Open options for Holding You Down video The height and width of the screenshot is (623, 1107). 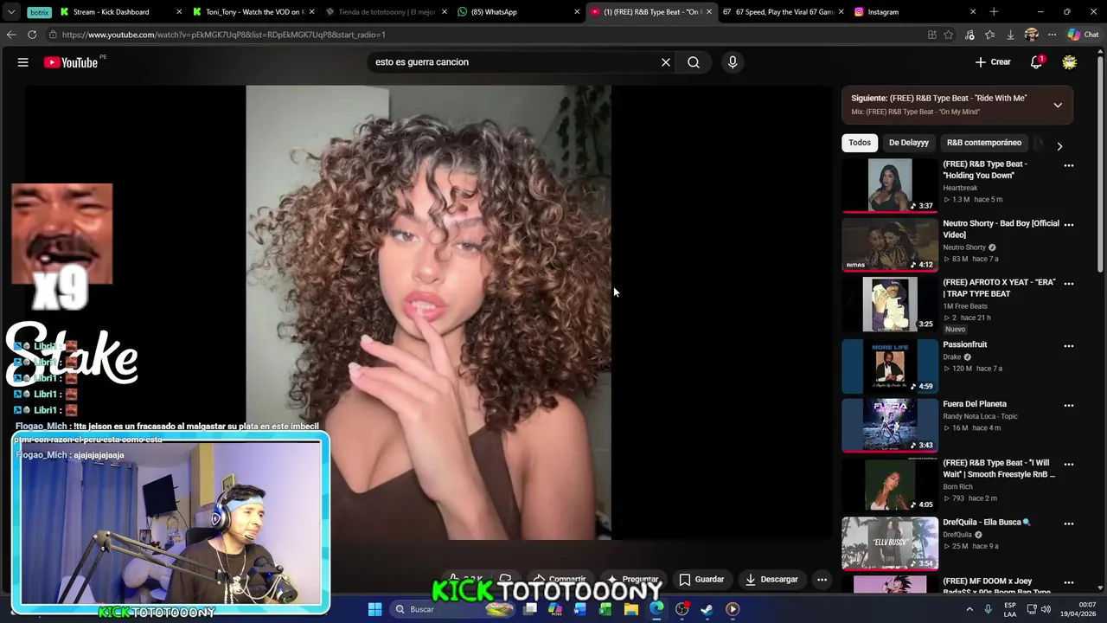pyautogui.click(x=1069, y=165)
